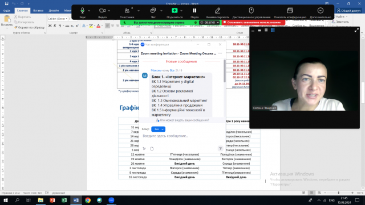This screenshot has width=365, height=205.
Task: Open the Дизайн ribbon tab
Action: pyautogui.click(x=54, y=11)
